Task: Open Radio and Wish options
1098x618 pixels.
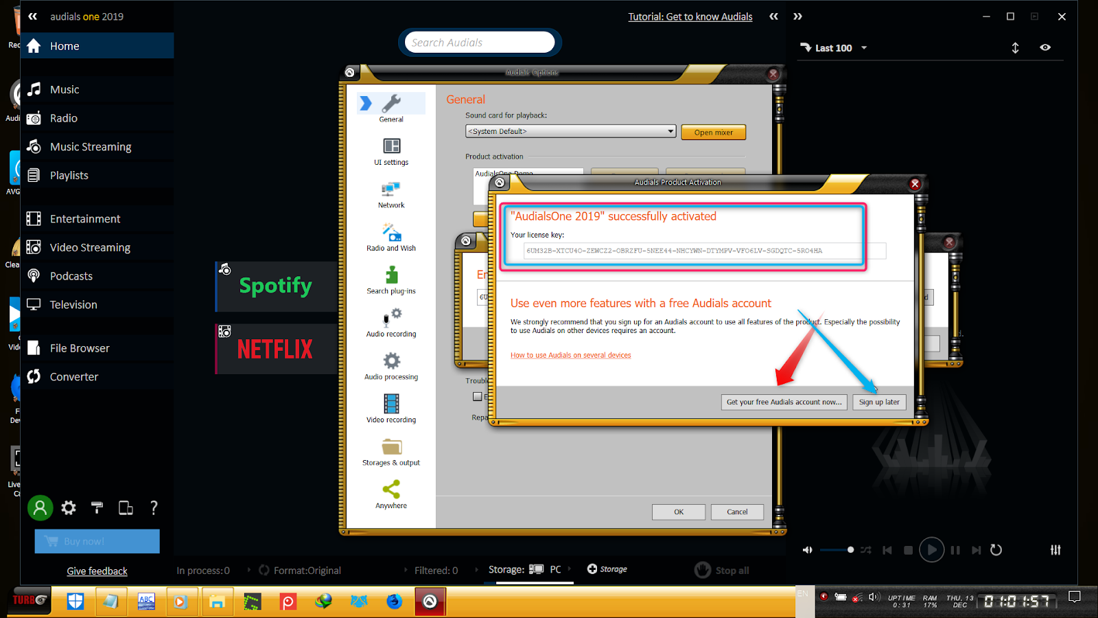Action: tap(391, 238)
